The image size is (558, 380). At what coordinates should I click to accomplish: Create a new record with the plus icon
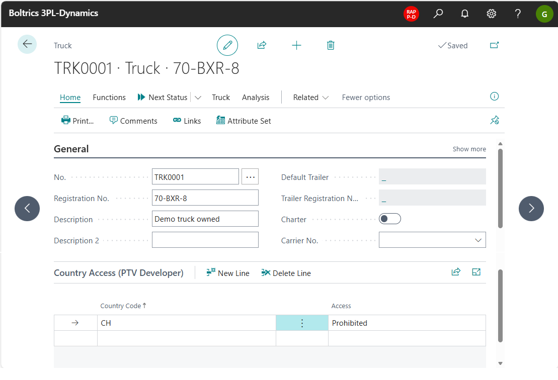[296, 45]
